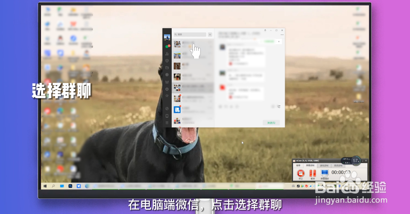Image resolution: width=410 pixels, height=214 pixels.
Task: Click the WeChat search box
Action: pos(190,35)
